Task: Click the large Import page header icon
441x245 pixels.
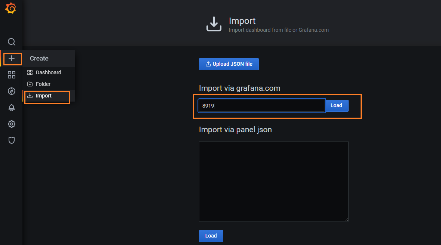Action: (x=214, y=24)
